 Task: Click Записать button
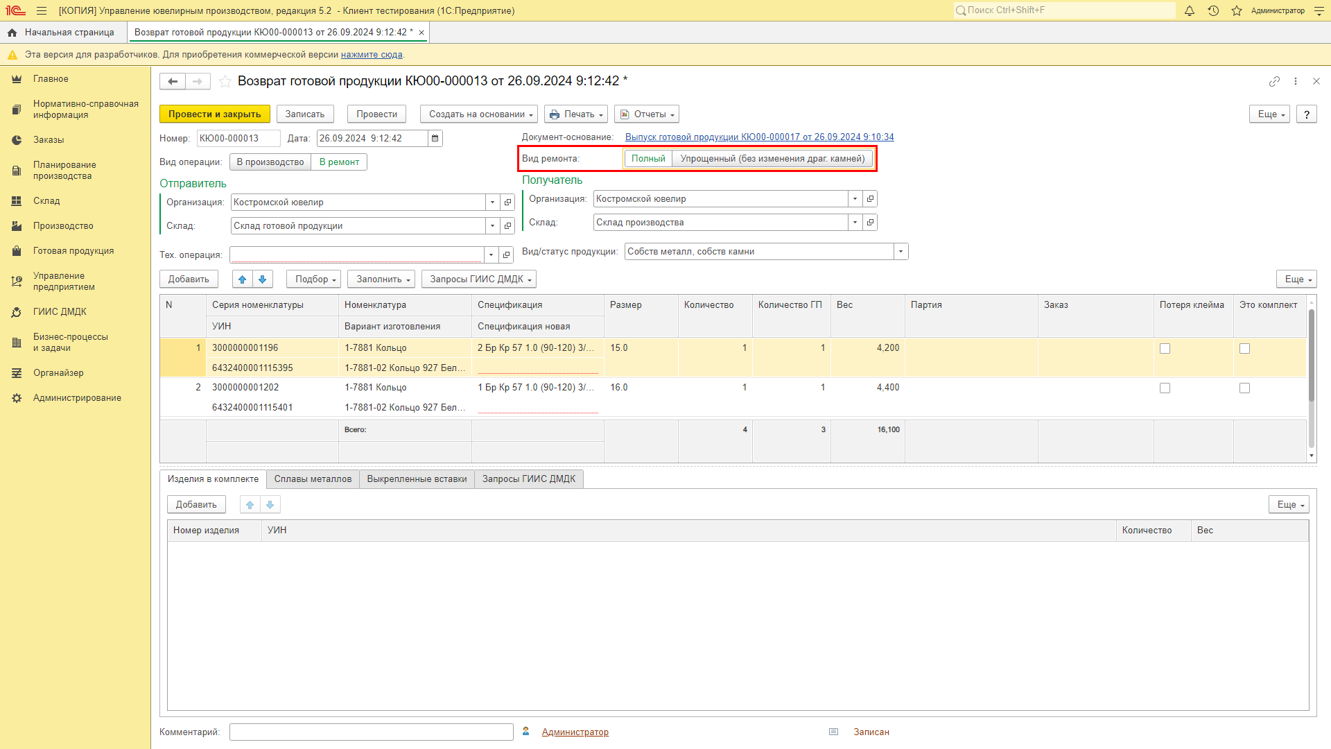305,114
